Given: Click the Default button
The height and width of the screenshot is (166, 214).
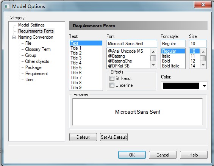Looking at the screenshot, I should (83, 137).
